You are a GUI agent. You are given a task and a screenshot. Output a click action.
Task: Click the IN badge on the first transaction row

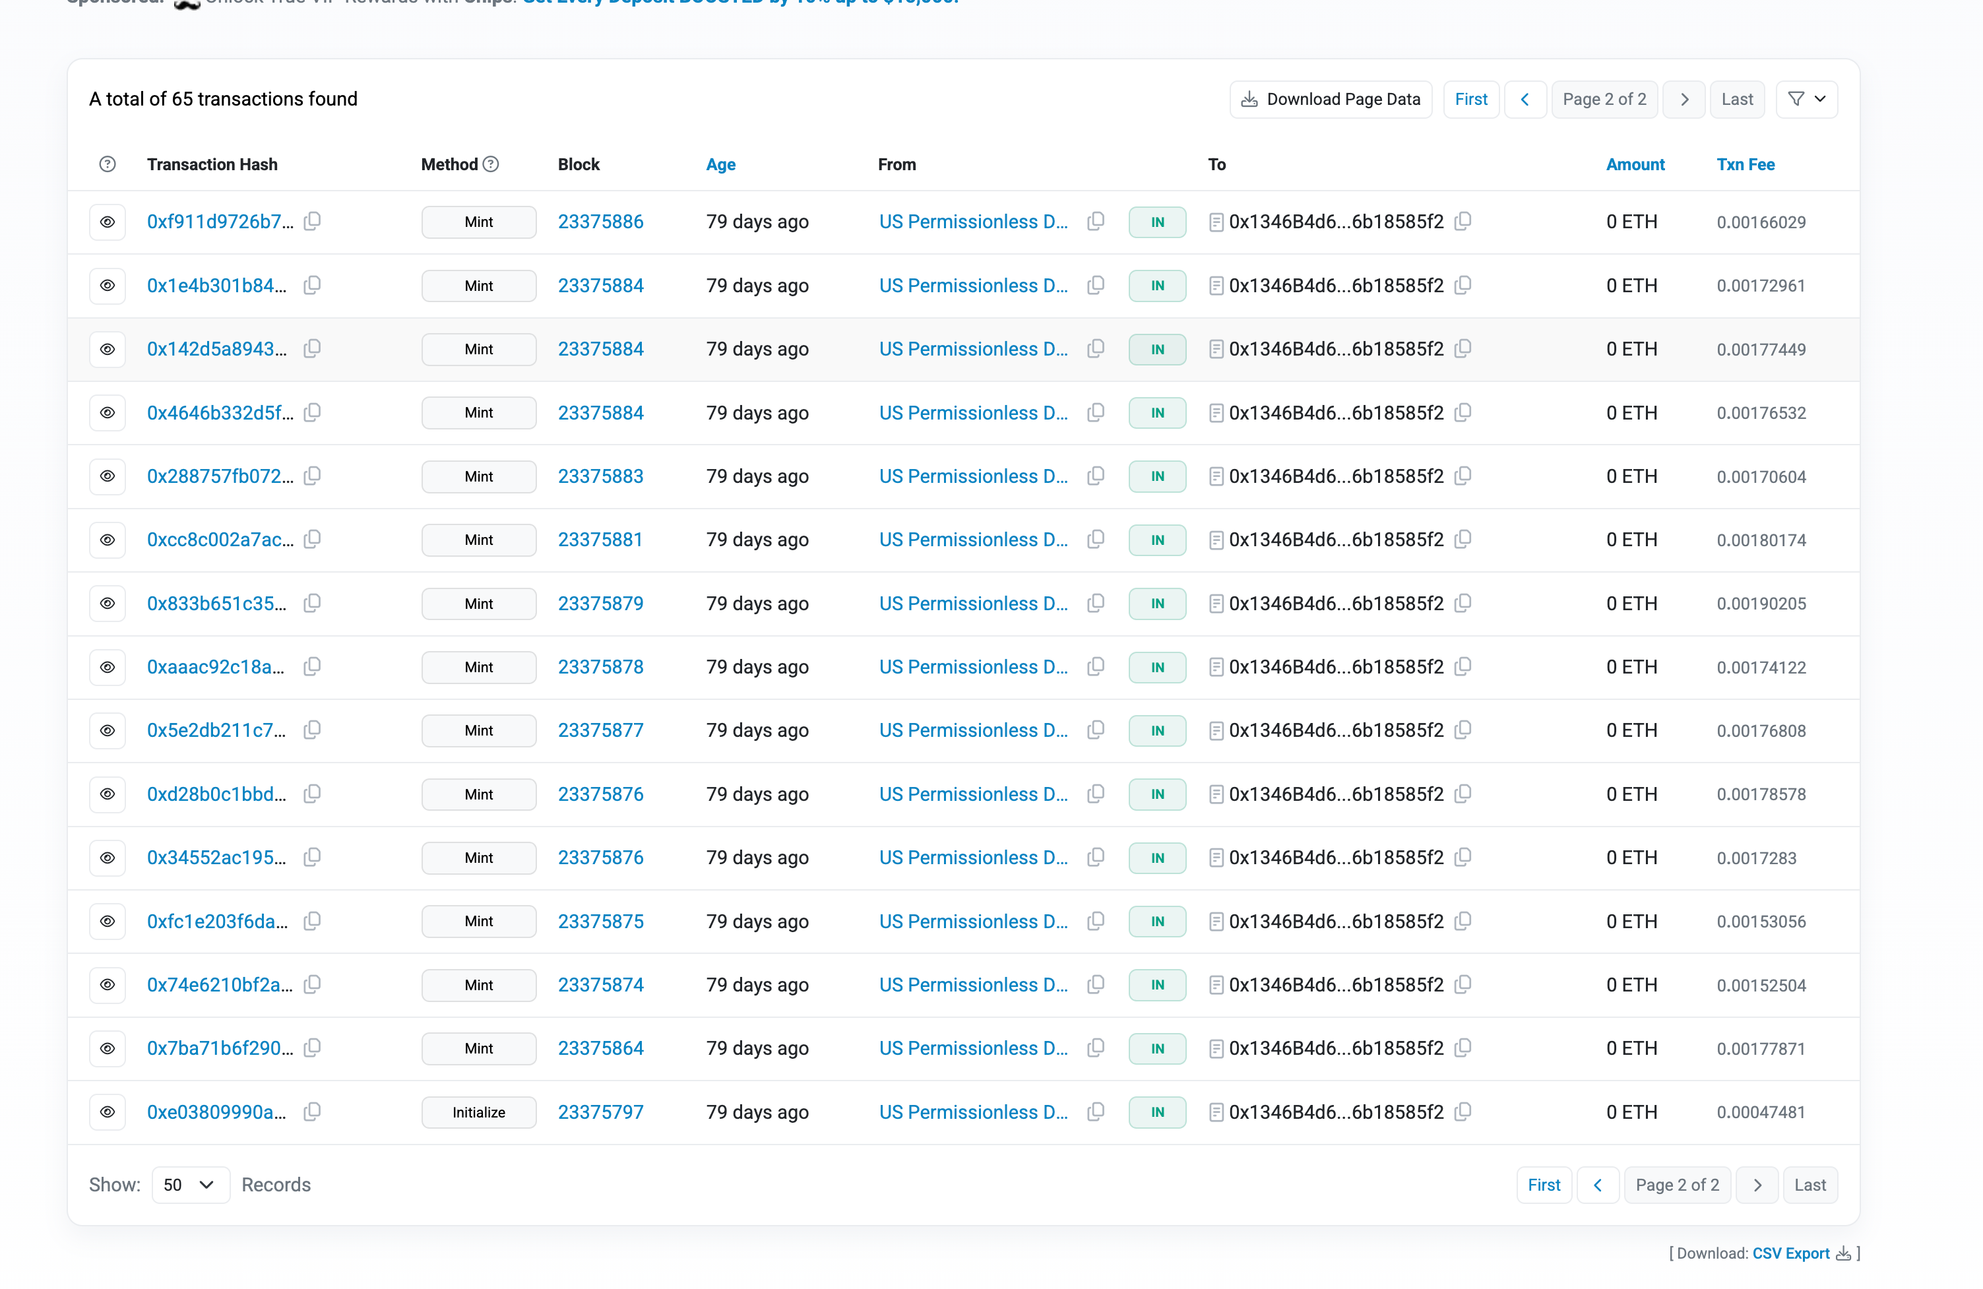[1156, 222]
